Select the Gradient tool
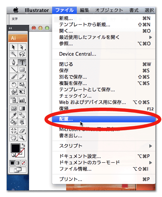The width and height of the screenshot is (162, 197). pos(22,108)
